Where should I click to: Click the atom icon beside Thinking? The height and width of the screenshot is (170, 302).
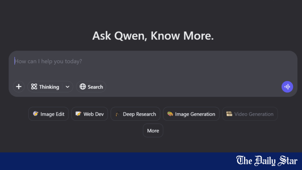[x=34, y=87]
